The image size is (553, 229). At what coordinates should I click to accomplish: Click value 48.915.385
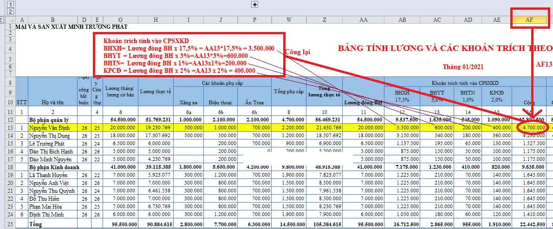click(x=324, y=167)
